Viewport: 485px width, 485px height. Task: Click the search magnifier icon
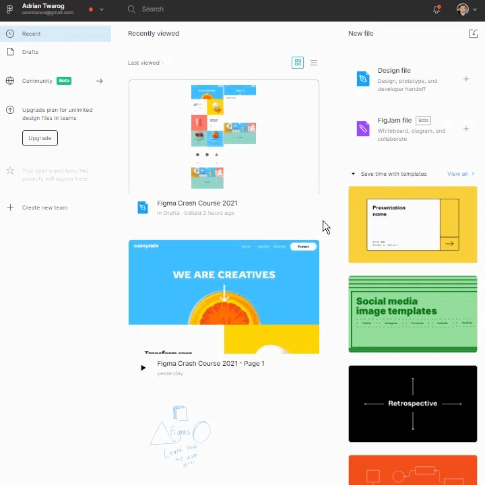[131, 9]
